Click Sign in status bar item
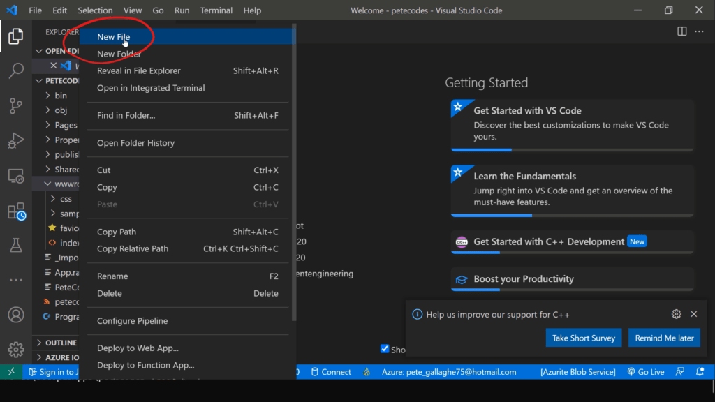The width and height of the screenshot is (715, 402). click(53, 372)
